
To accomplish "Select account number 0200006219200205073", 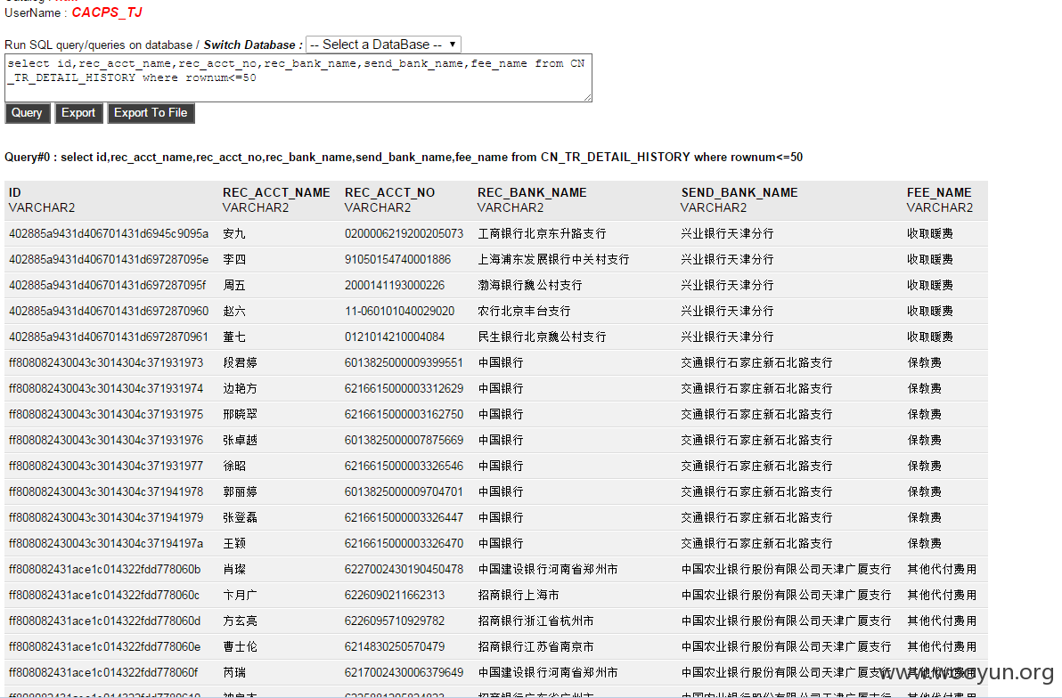I will point(404,233).
